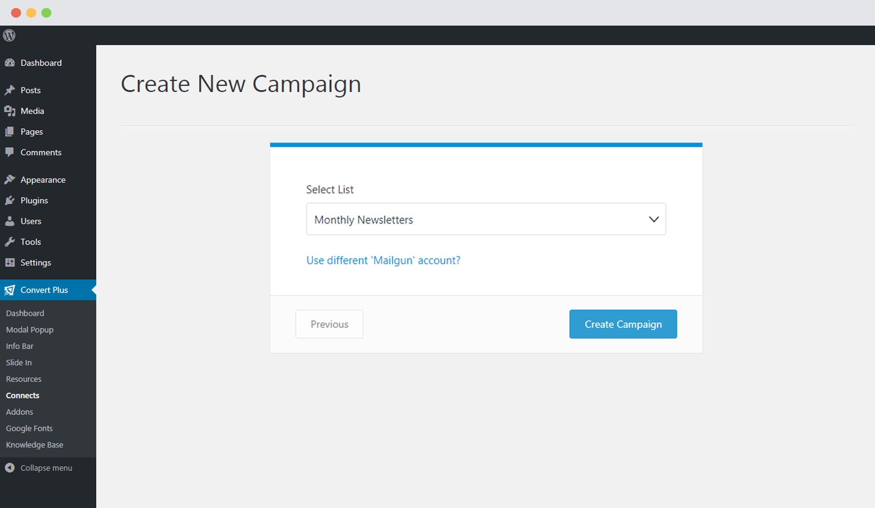The height and width of the screenshot is (508, 875).
Task: Click the Dashboard gauge icon
Action: point(10,63)
